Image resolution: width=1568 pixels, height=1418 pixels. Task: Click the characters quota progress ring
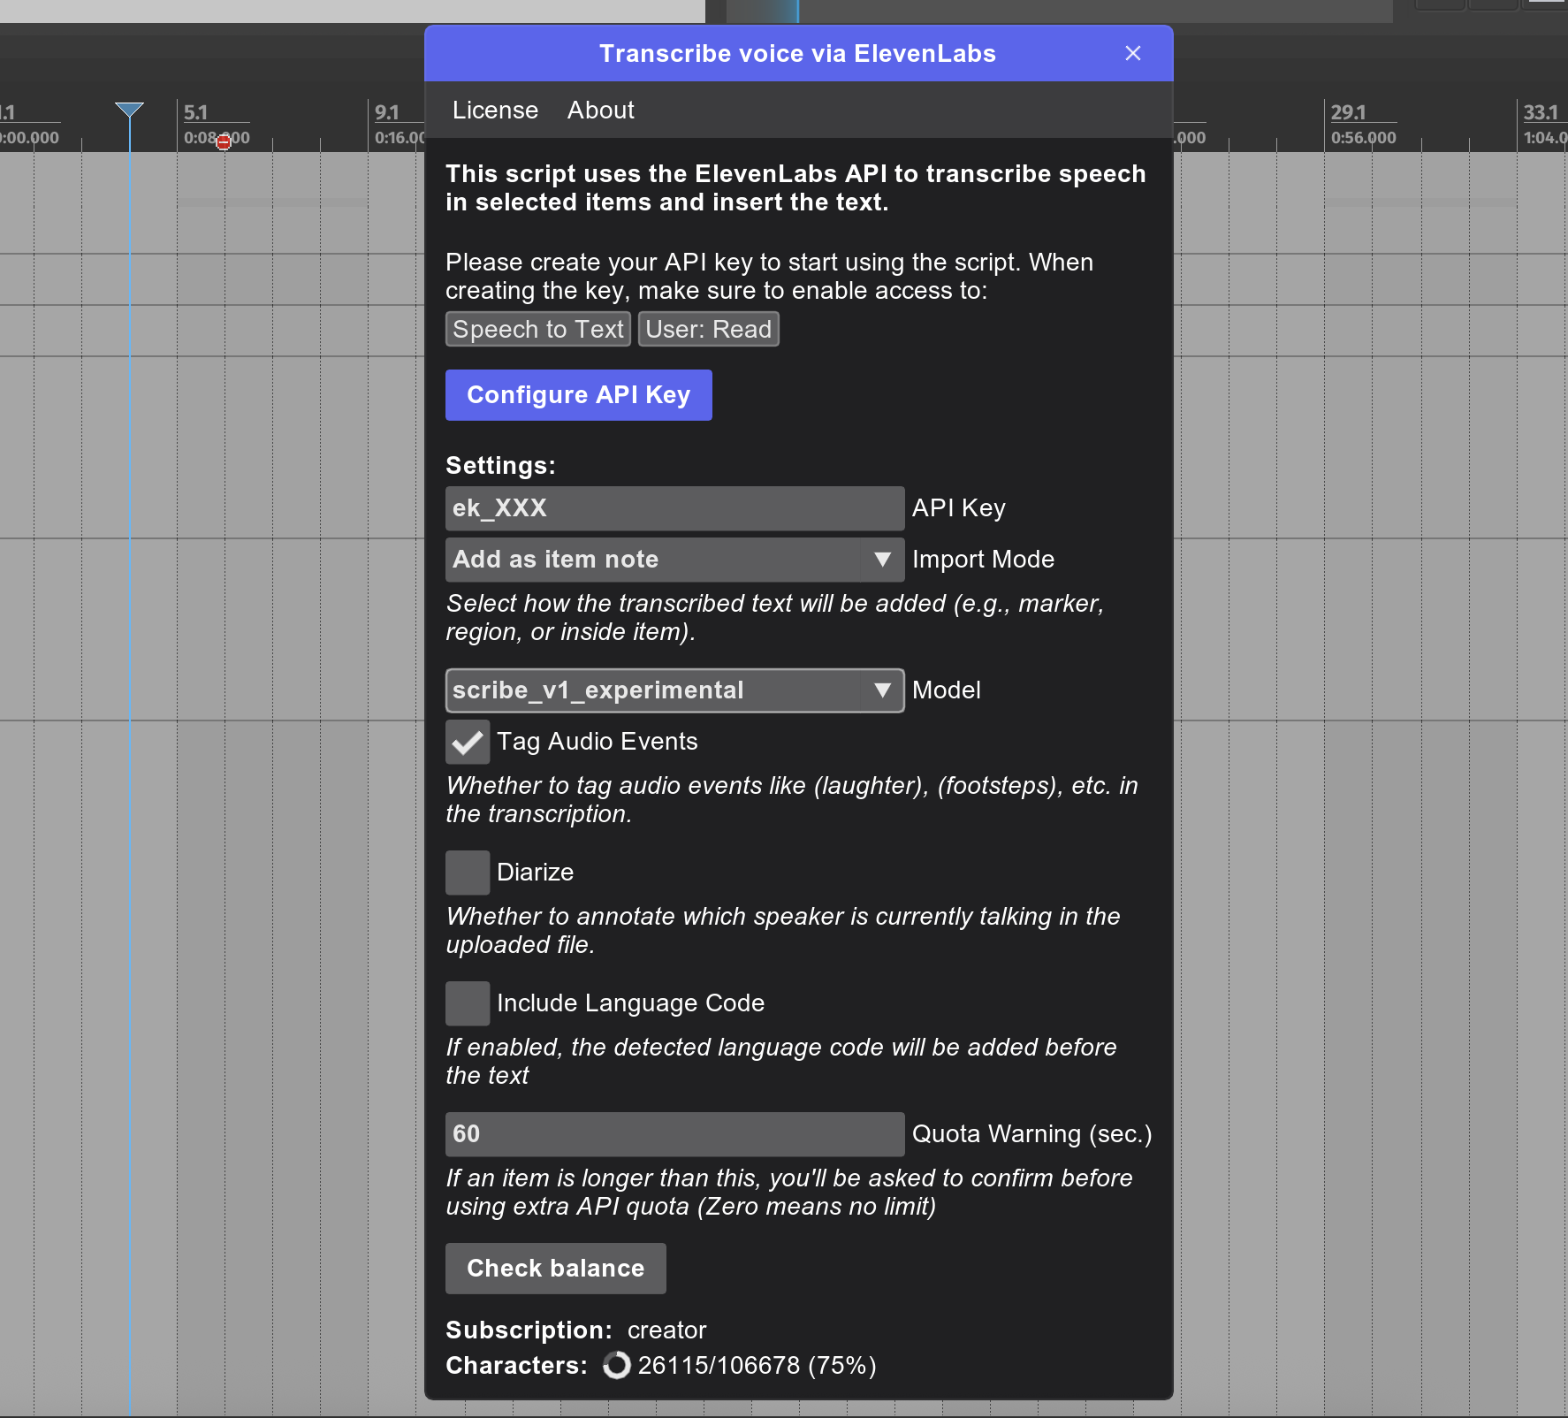(x=617, y=1366)
